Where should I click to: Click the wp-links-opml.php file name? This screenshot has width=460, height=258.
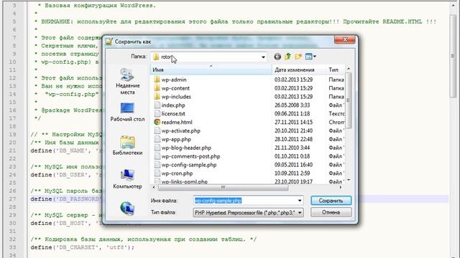click(185, 181)
